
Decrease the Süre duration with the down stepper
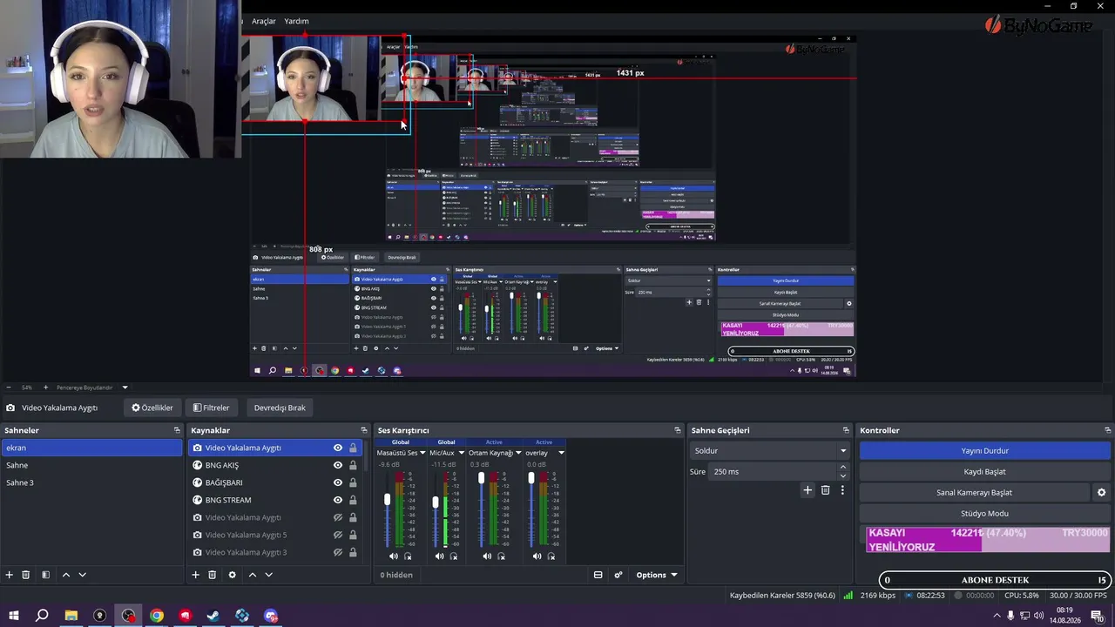pos(842,475)
